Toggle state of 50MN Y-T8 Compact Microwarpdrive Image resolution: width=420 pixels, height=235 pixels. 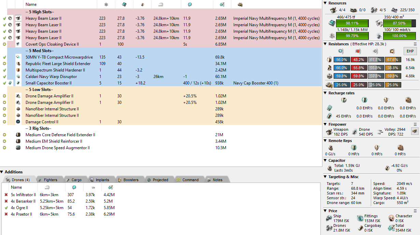[4, 57]
